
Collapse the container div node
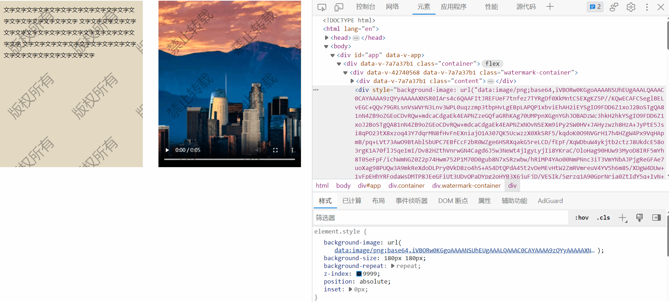pyautogui.click(x=339, y=64)
